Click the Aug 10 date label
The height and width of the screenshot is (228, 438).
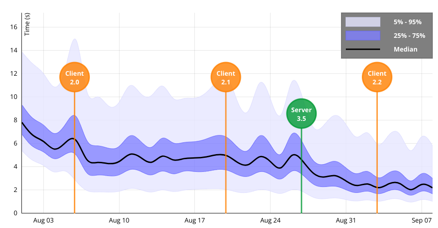pos(119,220)
